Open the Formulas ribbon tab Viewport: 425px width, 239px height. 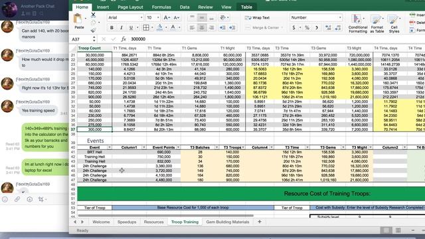point(161,7)
